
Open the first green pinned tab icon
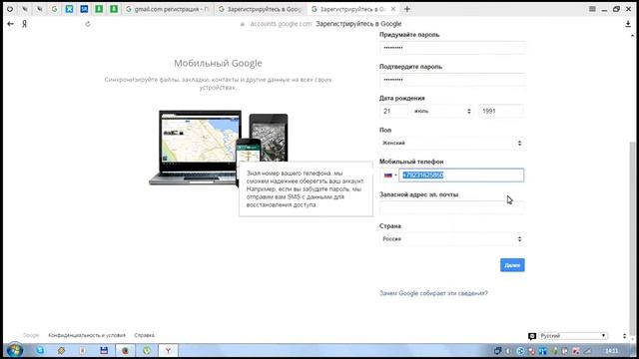pyautogui.click(x=99, y=9)
